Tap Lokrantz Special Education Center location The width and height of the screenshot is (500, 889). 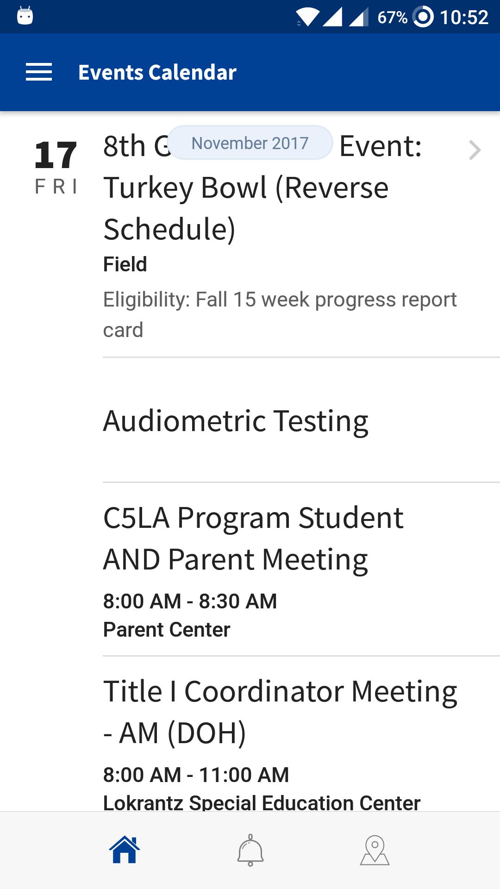click(x=262, y=802)
